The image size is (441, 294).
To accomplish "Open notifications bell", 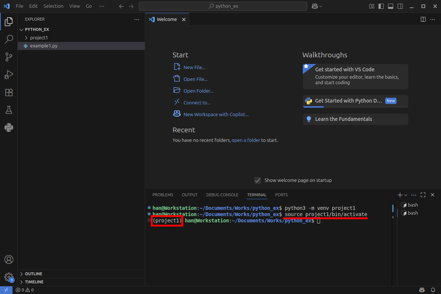I will [433, 290].
